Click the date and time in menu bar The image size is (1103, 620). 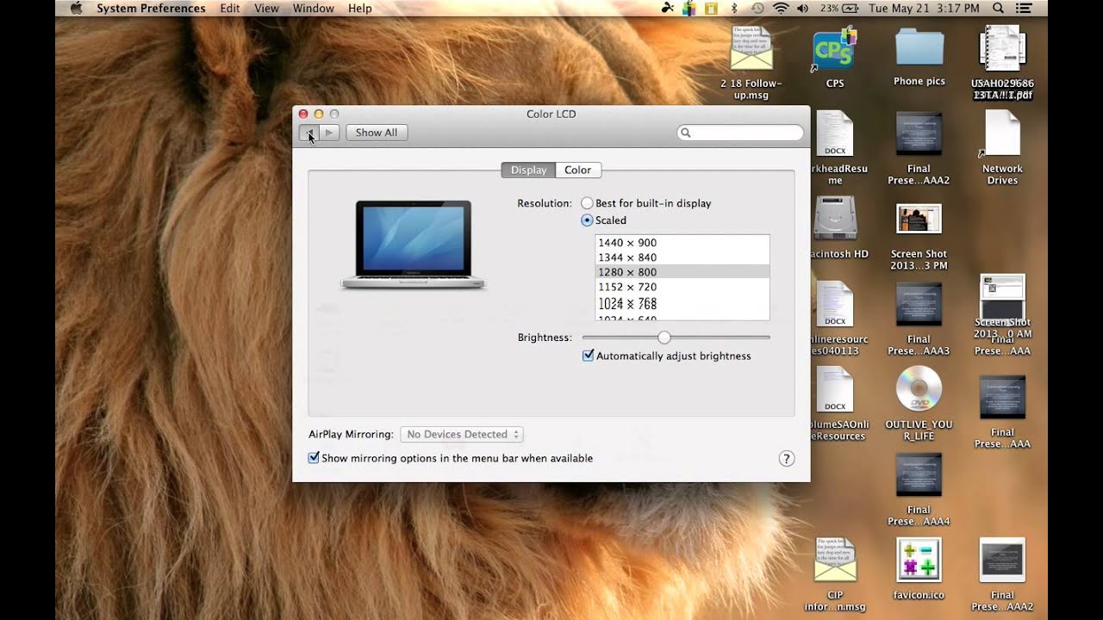pyautogui.click(x=924, y=9)
